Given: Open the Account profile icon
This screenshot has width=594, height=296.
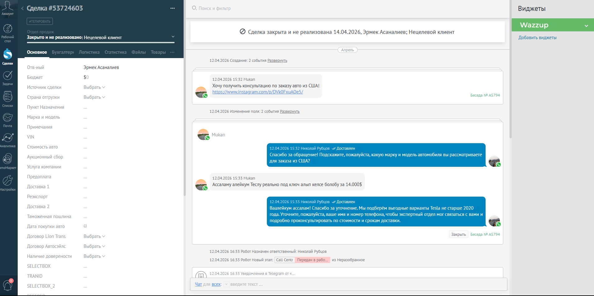Looking at the screenshot, I should (7, 8).
